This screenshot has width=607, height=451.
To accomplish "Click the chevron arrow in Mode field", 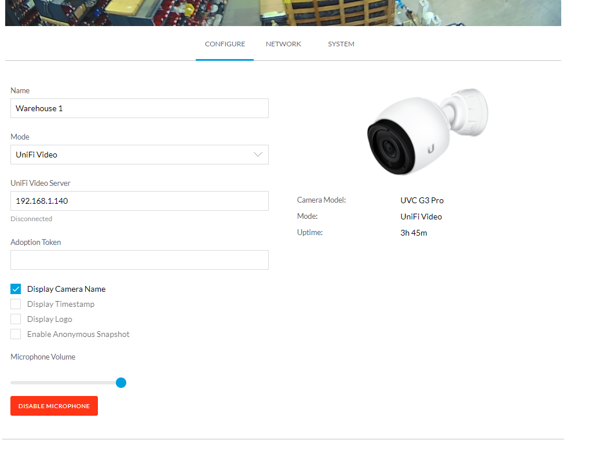I will (x=258, y=155).
